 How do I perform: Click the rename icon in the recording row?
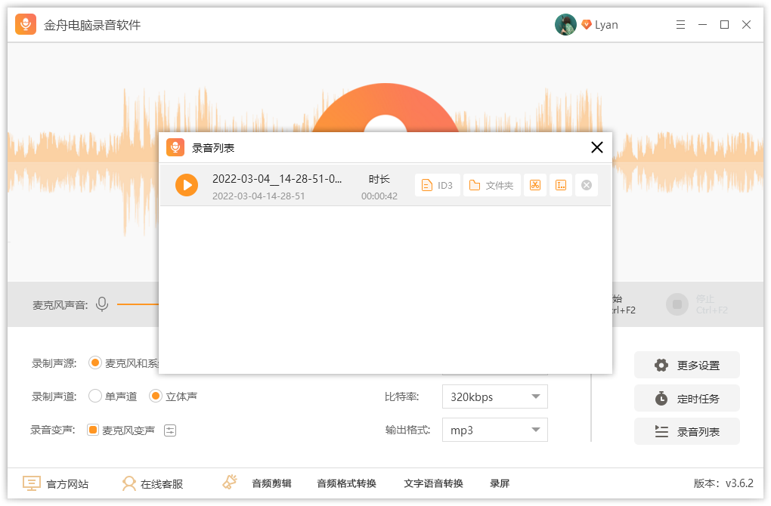click(560, 185)
